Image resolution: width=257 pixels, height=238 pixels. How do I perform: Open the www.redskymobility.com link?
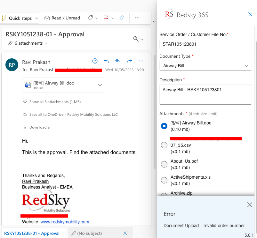[x=65, y=222]
